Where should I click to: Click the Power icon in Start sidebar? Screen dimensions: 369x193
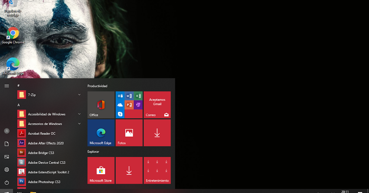pyautogui.click(x=7, y=183)
